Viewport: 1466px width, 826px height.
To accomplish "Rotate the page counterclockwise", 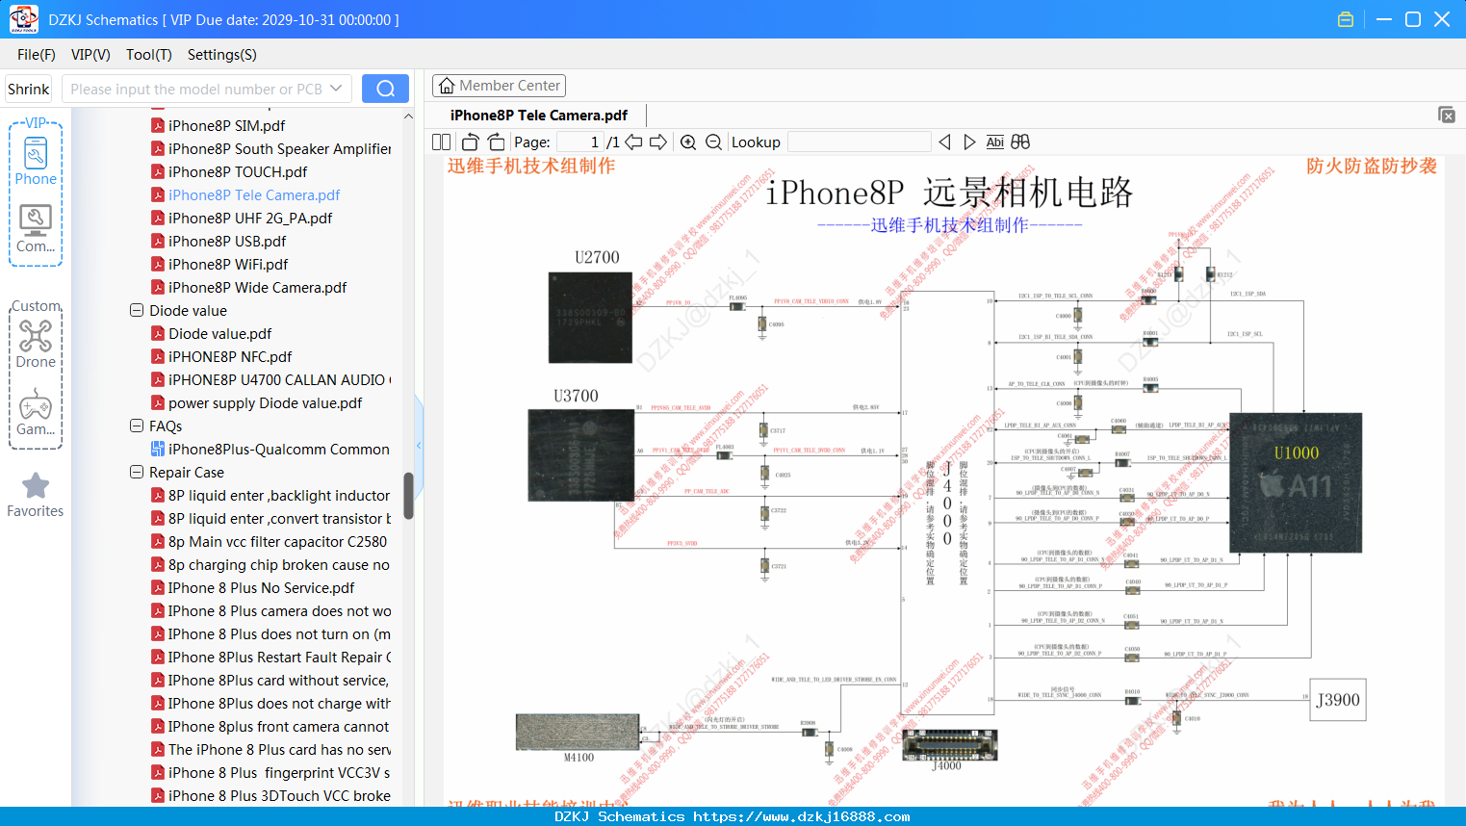I will click(x=471, y=142).
